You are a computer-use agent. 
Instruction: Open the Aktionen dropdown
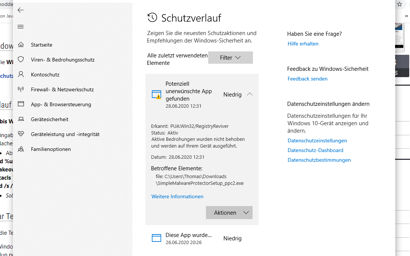229,213
